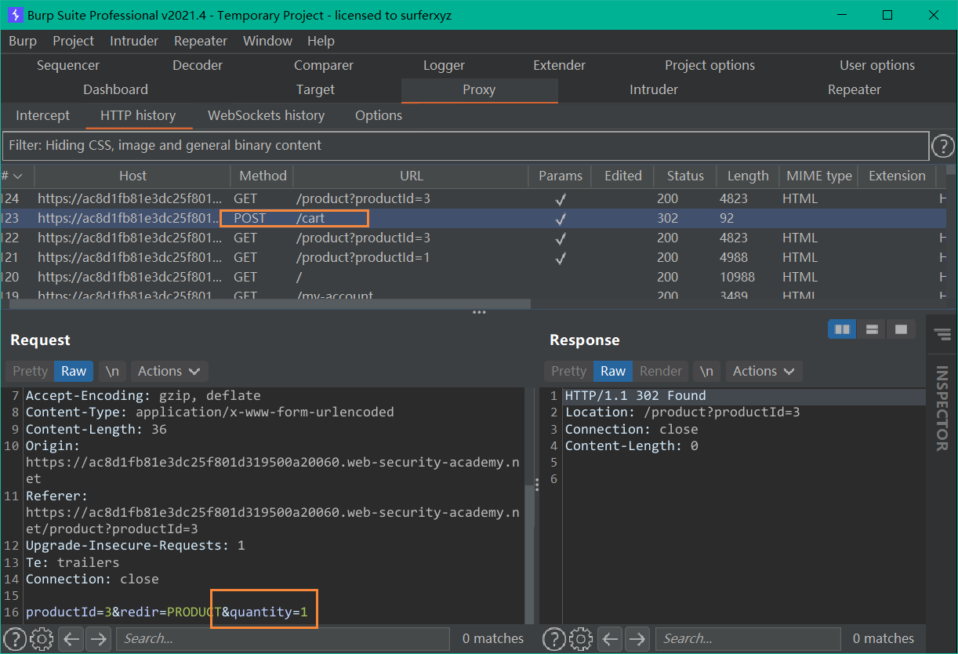This screenshot has height=654, width=958.
Task: Open Request Actions dropdown
Action: (169, 371)
